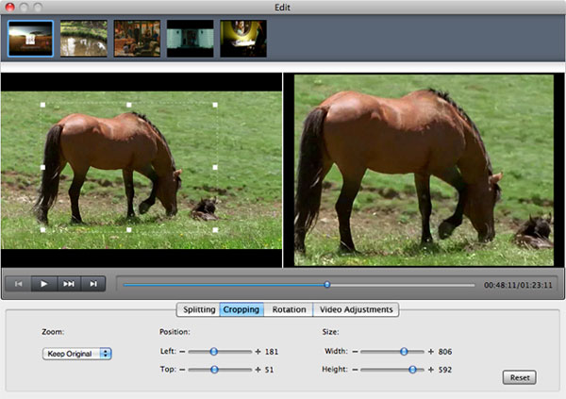Click the video timeline playhead
This screenshot has width=566, height=399.
(x=327, y=283)
